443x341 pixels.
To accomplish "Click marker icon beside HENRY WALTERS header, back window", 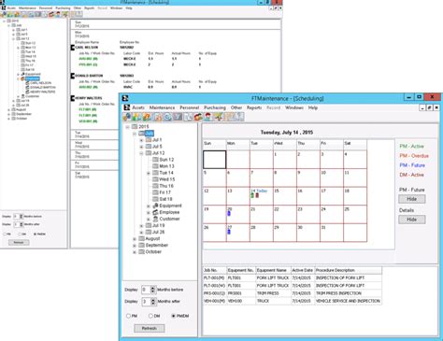I will [x=73, y=98].
